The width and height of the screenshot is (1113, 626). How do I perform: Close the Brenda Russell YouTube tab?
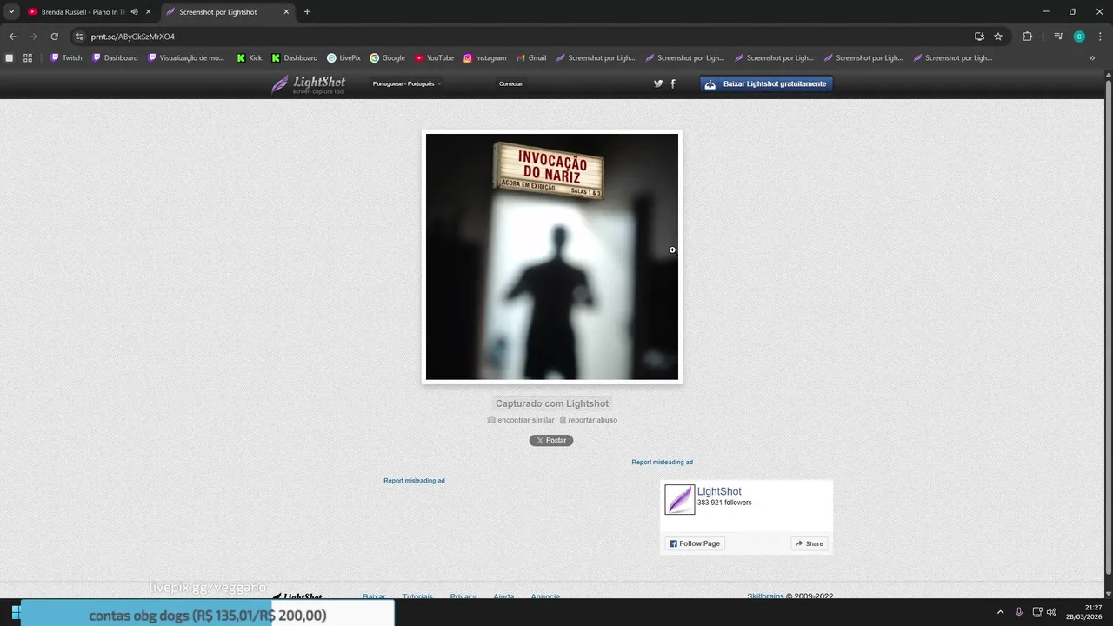(x=148, y=12)
